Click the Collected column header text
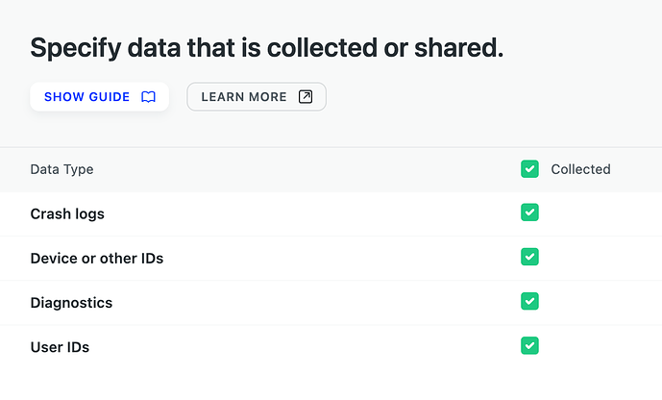 (x=580, y=169)
